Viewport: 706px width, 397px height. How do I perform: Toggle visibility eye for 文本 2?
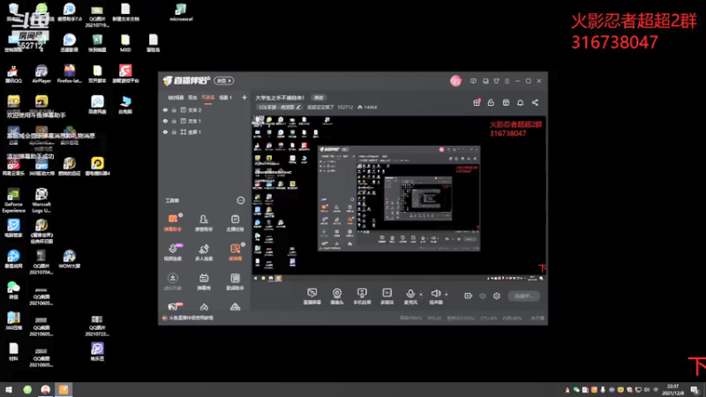tap(165, 109)
